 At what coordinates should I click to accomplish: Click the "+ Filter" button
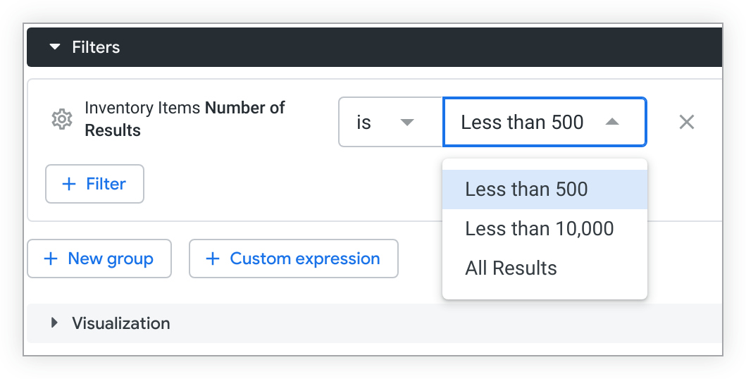(x=94, y=184)
